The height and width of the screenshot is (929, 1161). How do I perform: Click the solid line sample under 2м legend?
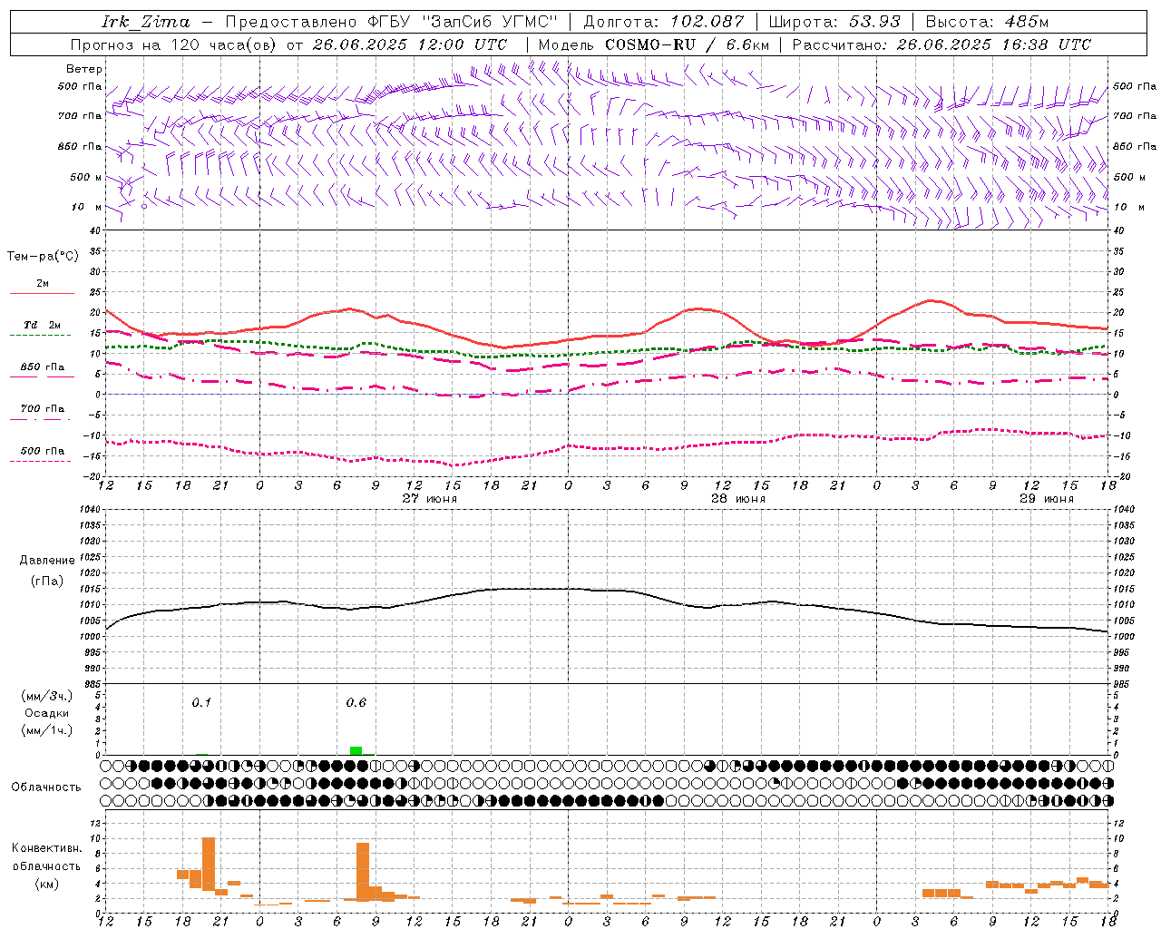coord(42,294)
